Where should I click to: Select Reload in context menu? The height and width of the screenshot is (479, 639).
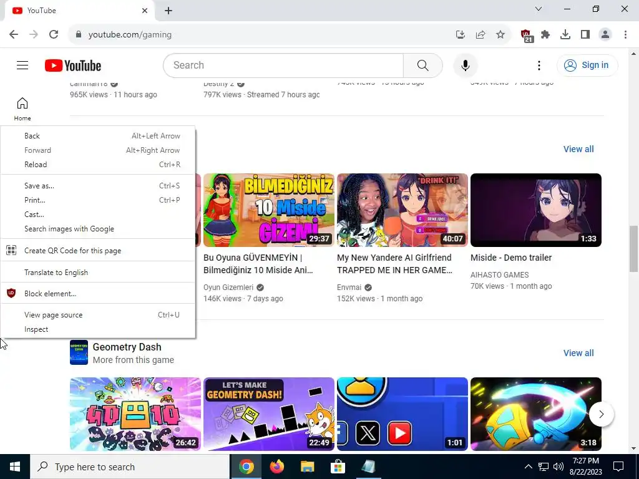point(98,165)
